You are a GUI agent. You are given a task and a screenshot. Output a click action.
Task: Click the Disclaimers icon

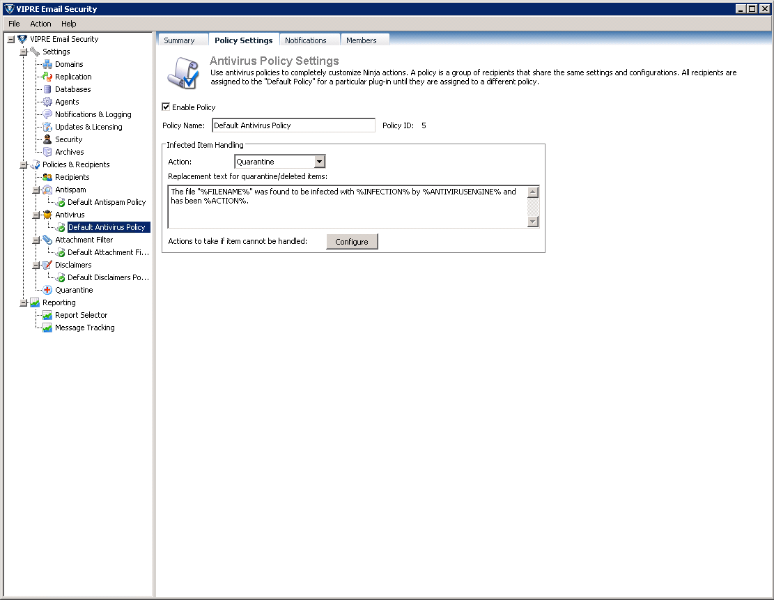(x=47, y=265)
